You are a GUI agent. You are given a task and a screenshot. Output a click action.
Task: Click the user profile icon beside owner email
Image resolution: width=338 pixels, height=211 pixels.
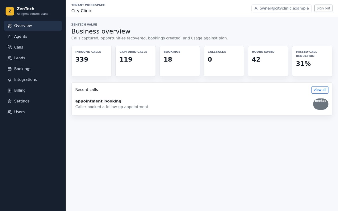(256, 8)
